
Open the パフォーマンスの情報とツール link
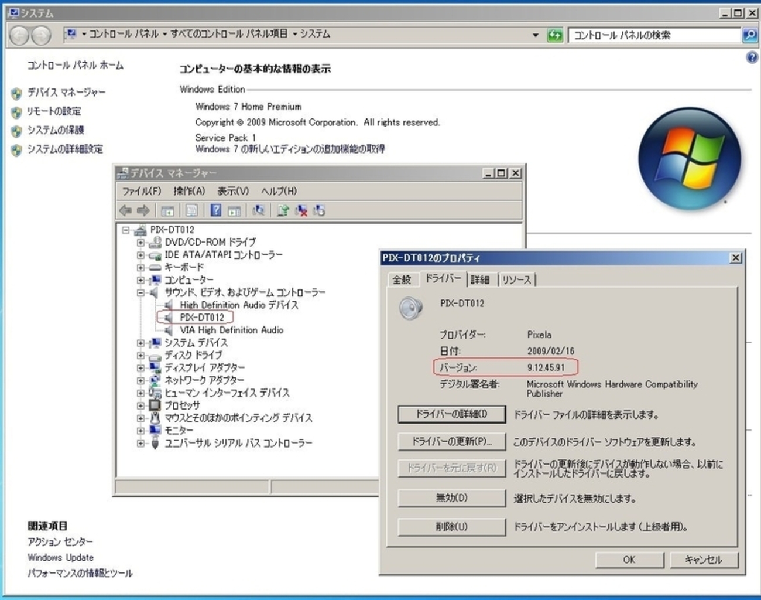80,573
